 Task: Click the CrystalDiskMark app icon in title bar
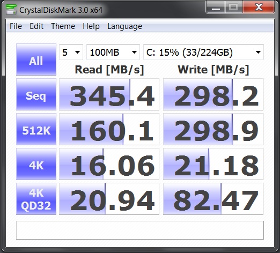click(x=11, y=10)
